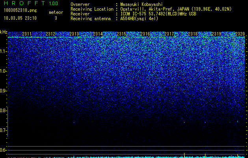Click the meteor count value 3
This screenshot has height=158, width=248.
coord(56,18)
